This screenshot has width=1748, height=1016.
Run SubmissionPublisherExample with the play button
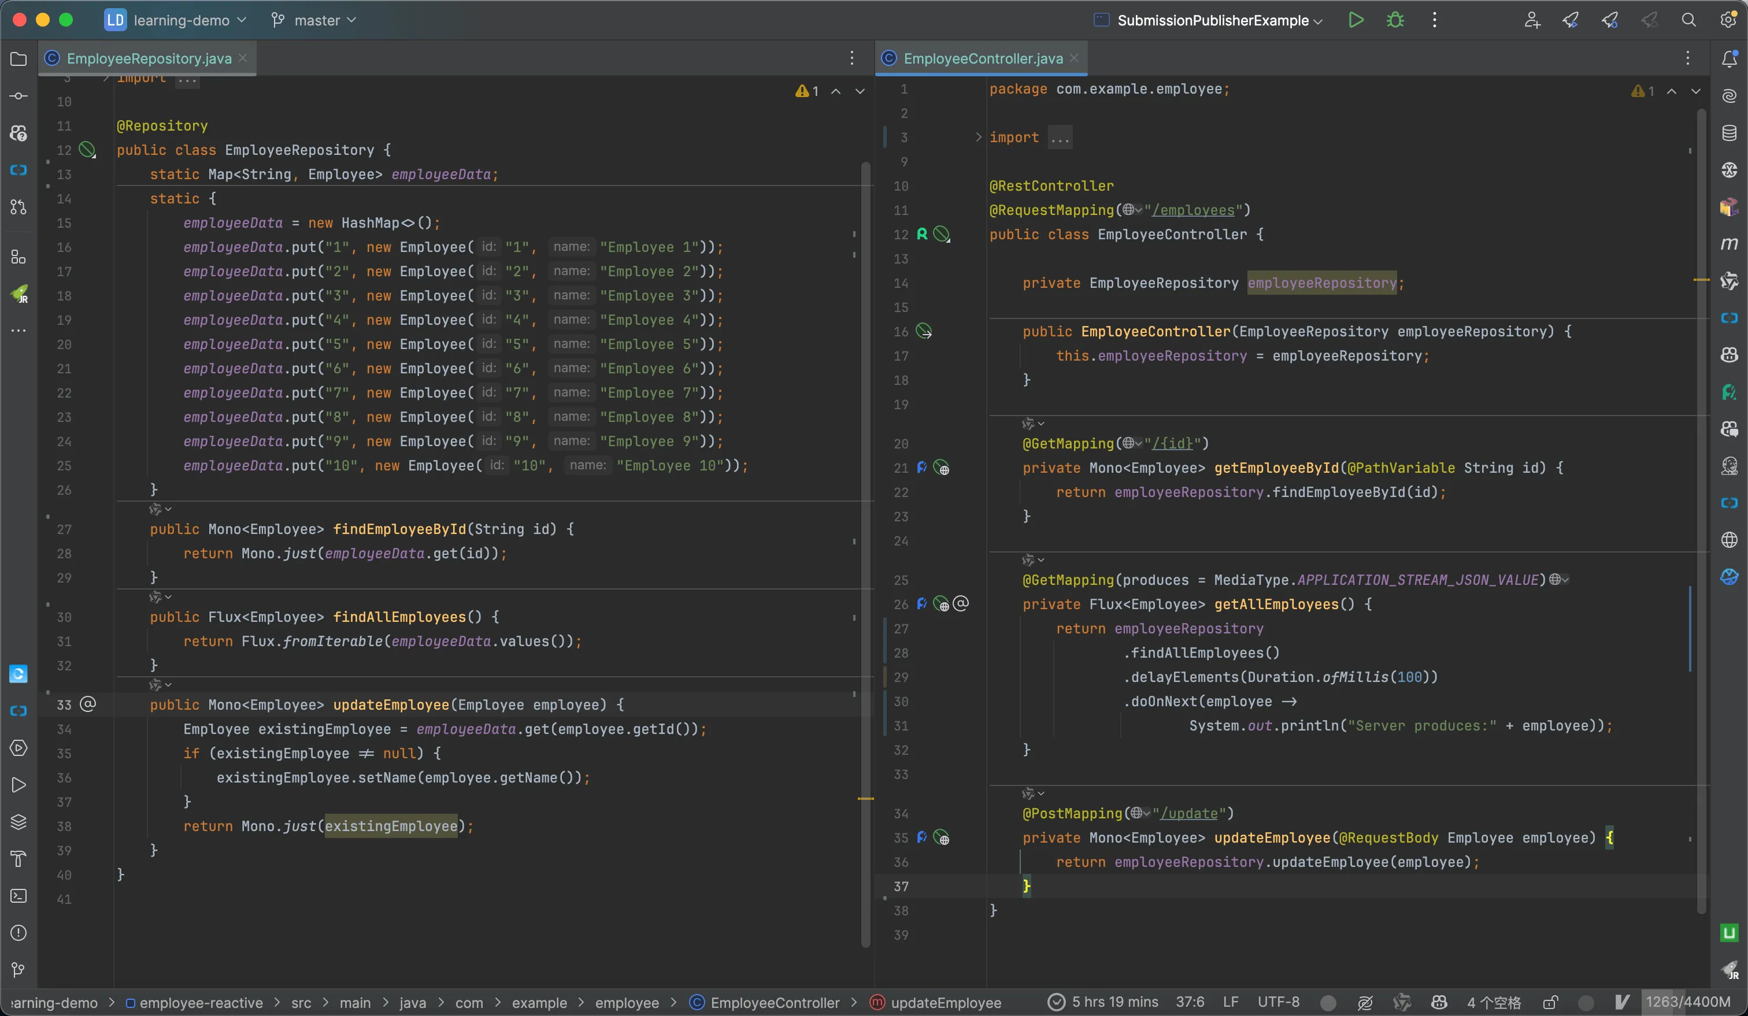point(1356,20)
